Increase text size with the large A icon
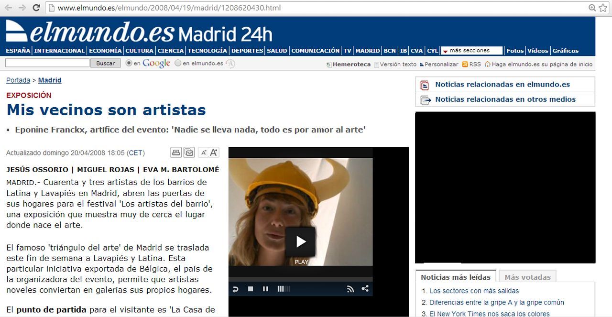Viewport: 612px width, 317px height. [214, 153]
